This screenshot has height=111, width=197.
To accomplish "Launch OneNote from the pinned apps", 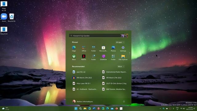I will tap(103, 57).
